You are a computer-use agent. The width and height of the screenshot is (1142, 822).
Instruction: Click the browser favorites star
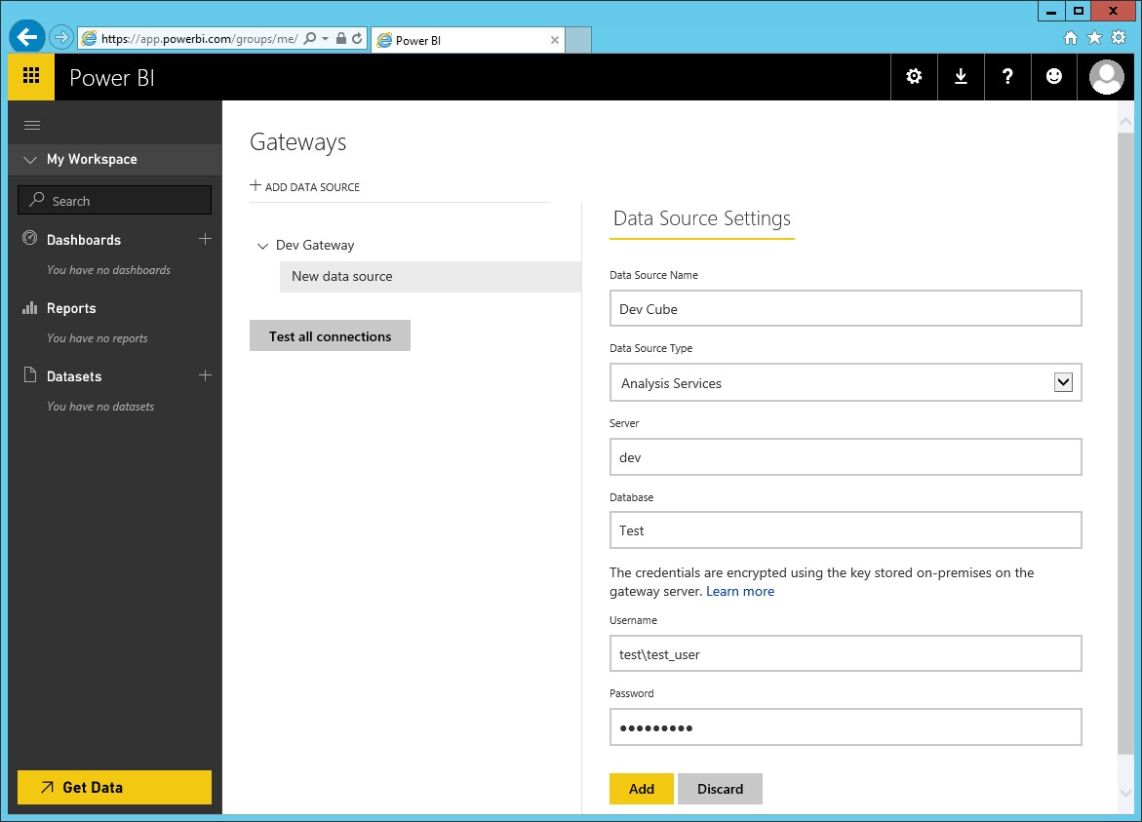point(1096,37)
